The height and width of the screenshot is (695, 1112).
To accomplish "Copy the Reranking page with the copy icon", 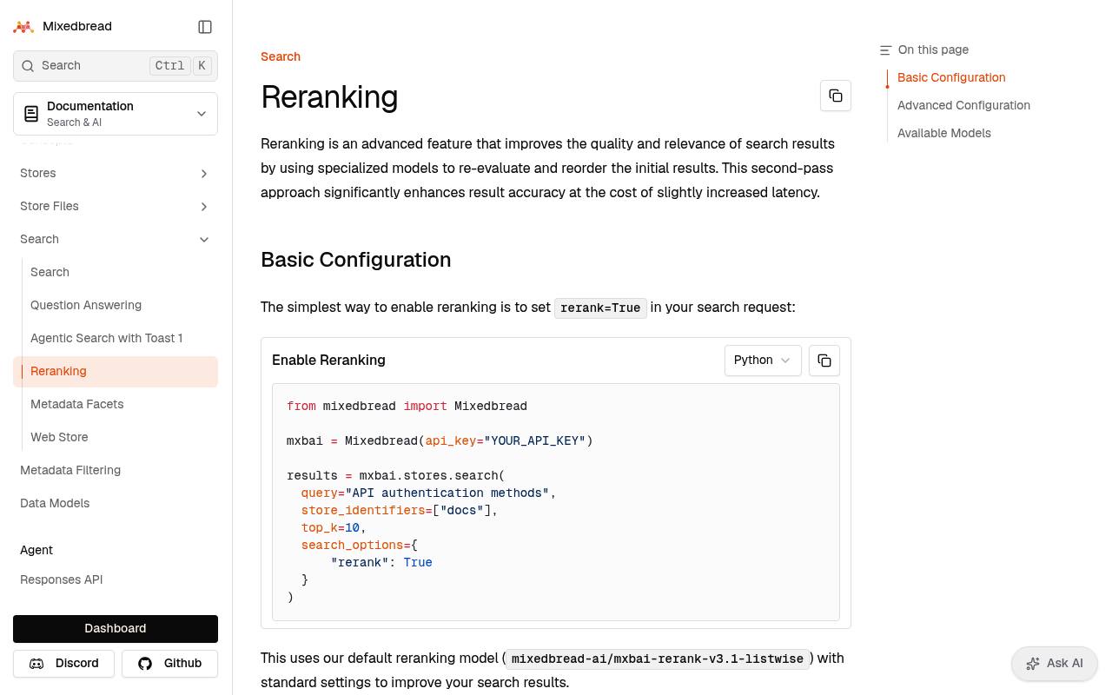I will 836,96.
